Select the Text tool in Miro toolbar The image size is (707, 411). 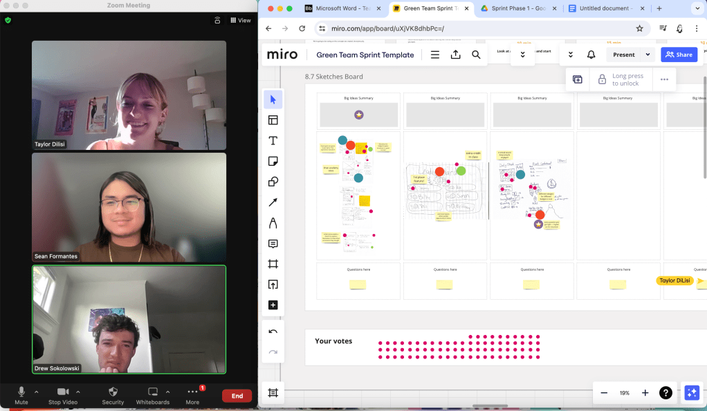[x=273, y=141]
